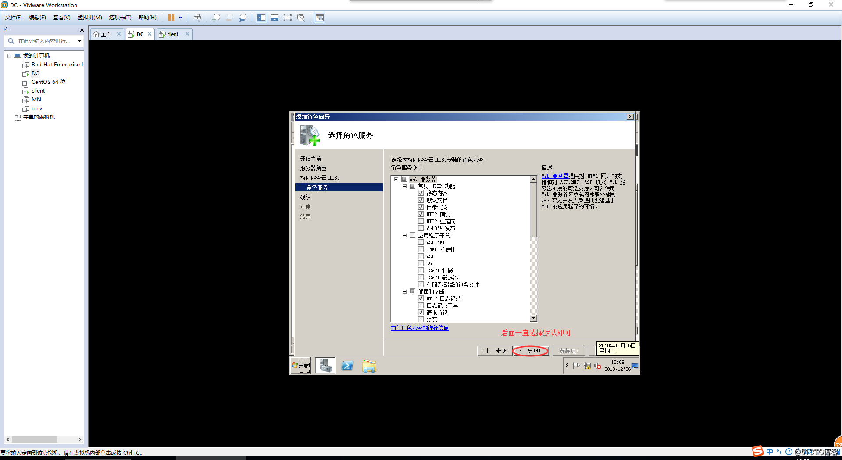Click 上一步(P) button in wizard
Screen dimensions: 842x460
click(494, 351)
